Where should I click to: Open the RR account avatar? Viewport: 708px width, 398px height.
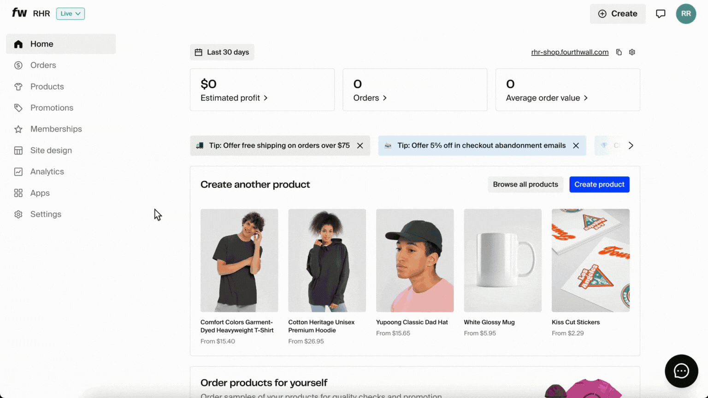click(686, 14)
